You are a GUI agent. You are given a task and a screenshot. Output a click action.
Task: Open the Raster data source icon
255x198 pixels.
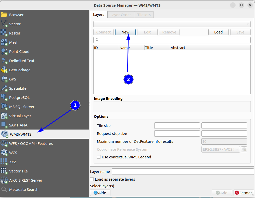(x=4, y=33)
